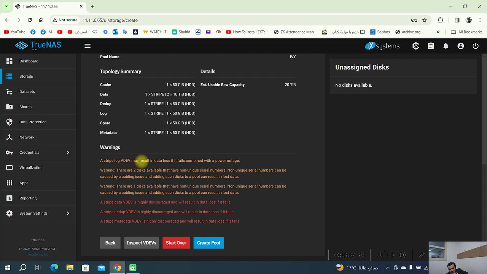Viewport: 487px width, 274px height.
Task: Click the Data Protection shield icon
Action: (10, 122)
